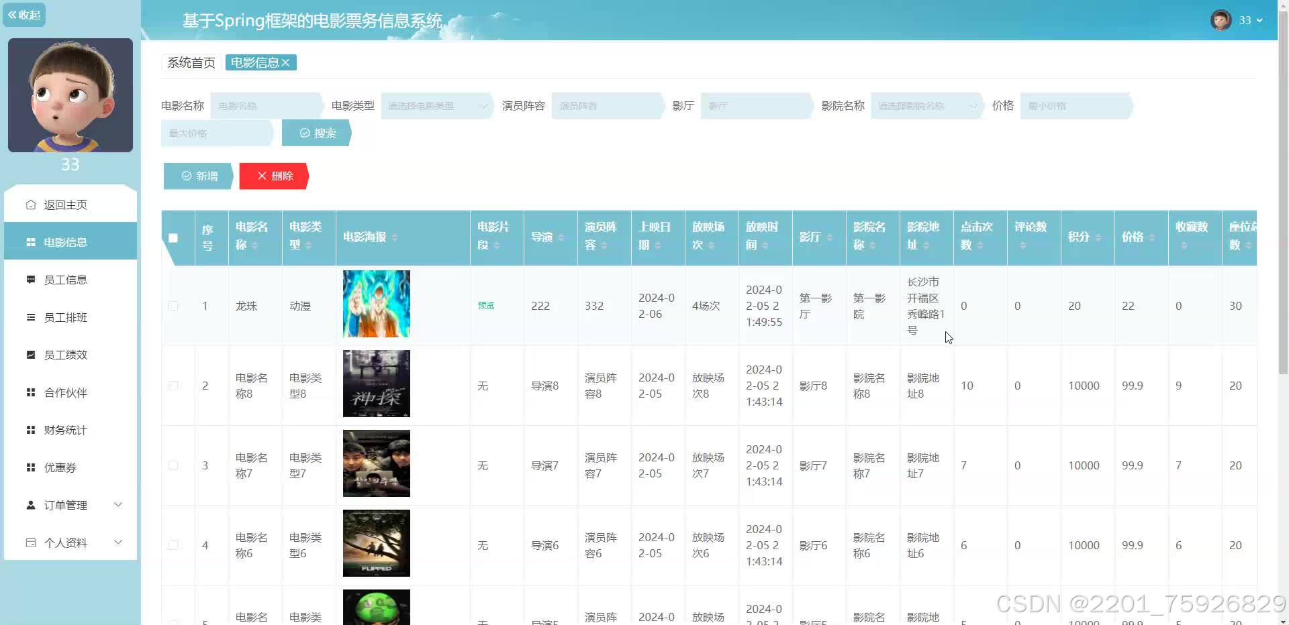Screen dimensions: 1289x625
Task: Expand the 订单管理 submenu chevron
Action: point(118,505)
